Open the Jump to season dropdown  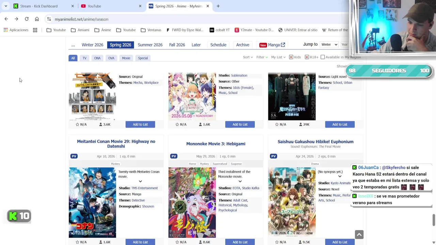[329, 45]
